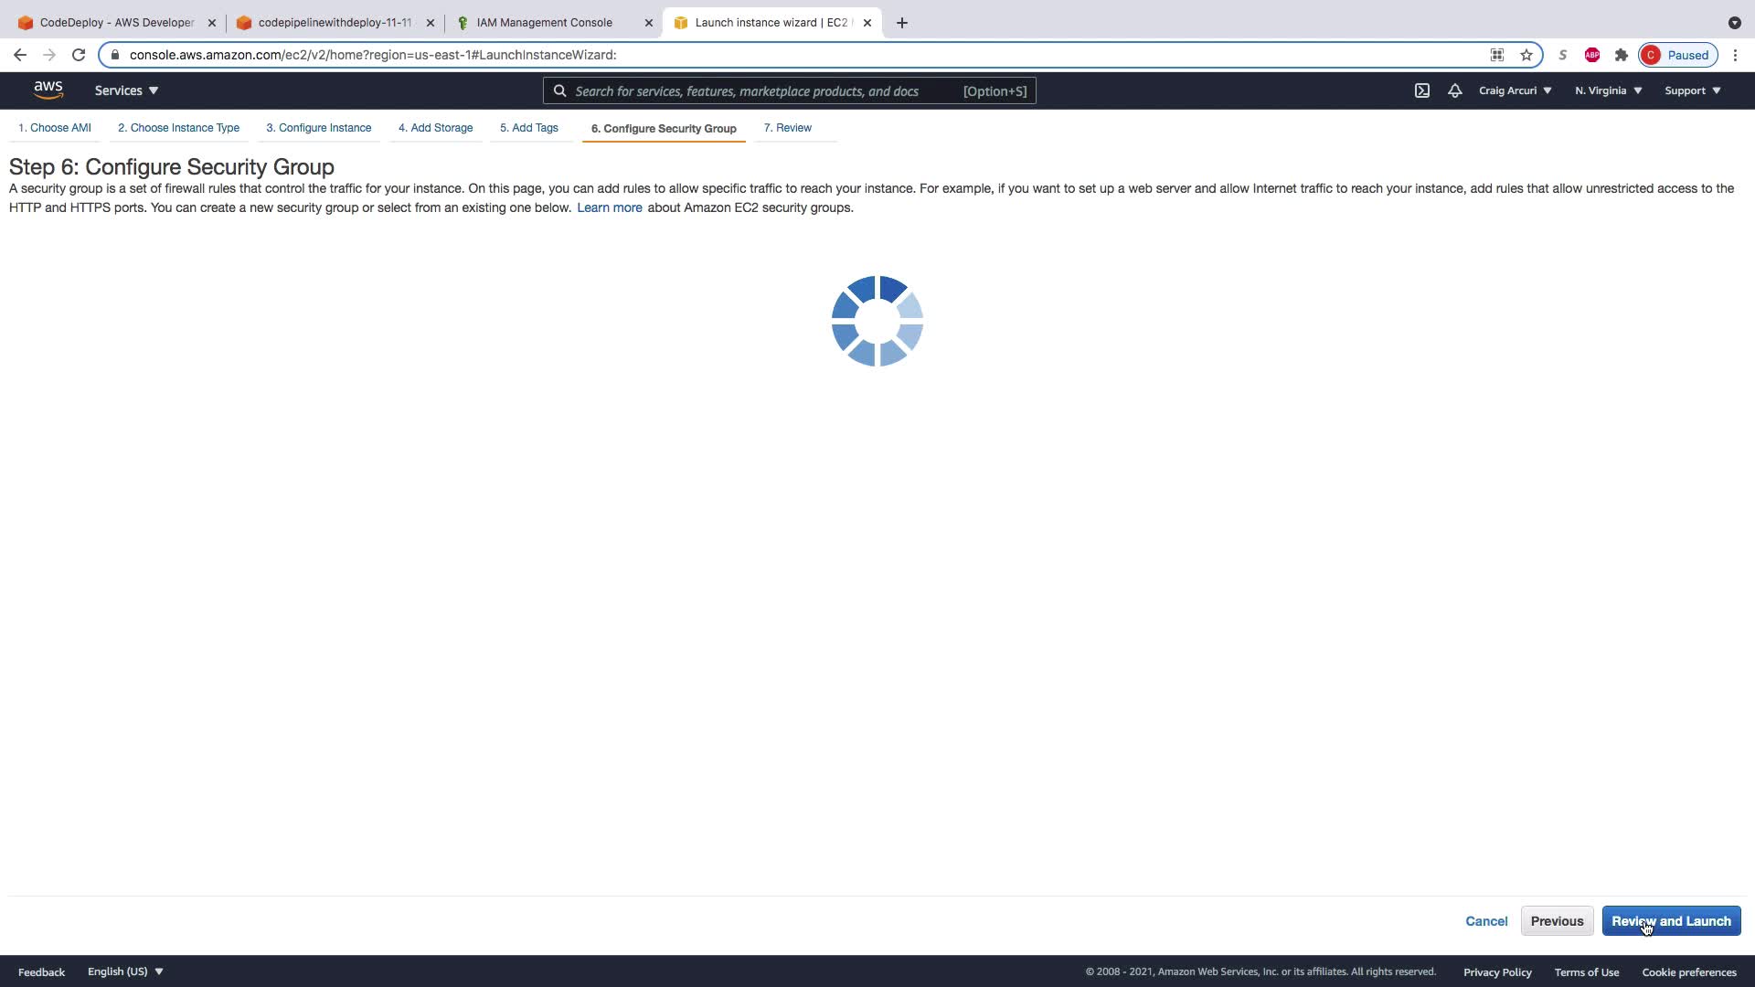Image resolution: width=1755 pixels, height=987 pixels.
Task: Go back with browser back arrow
Action: click(20, 55)
